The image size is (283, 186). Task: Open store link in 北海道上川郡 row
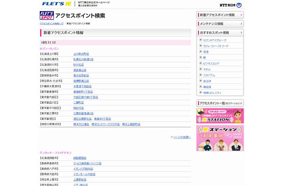(81, 54)
